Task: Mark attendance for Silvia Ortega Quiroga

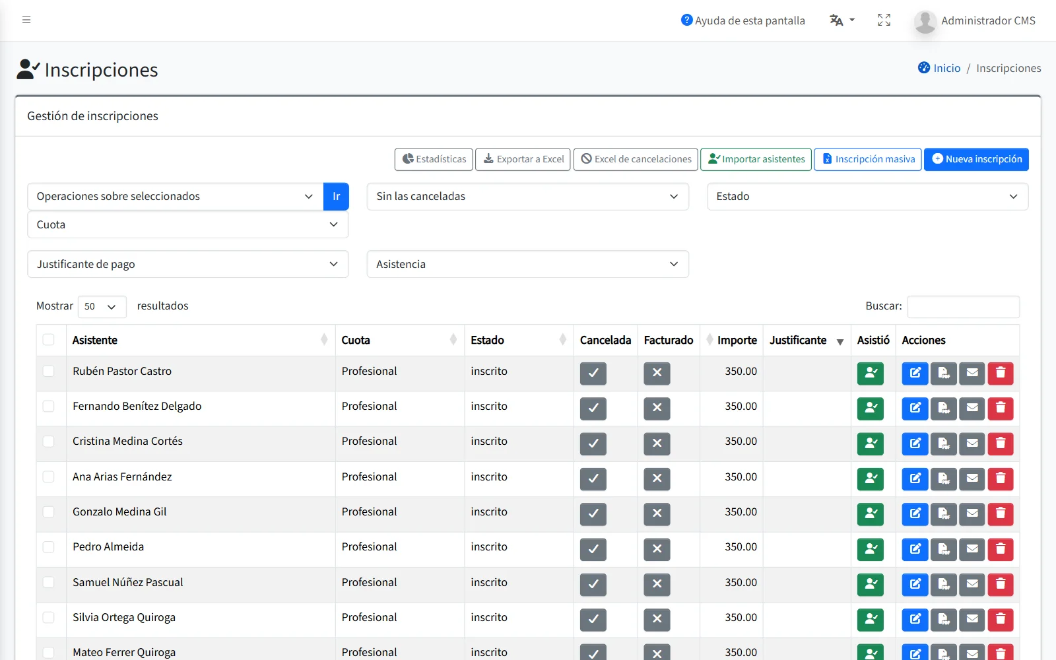Action: tap(870, 619)
